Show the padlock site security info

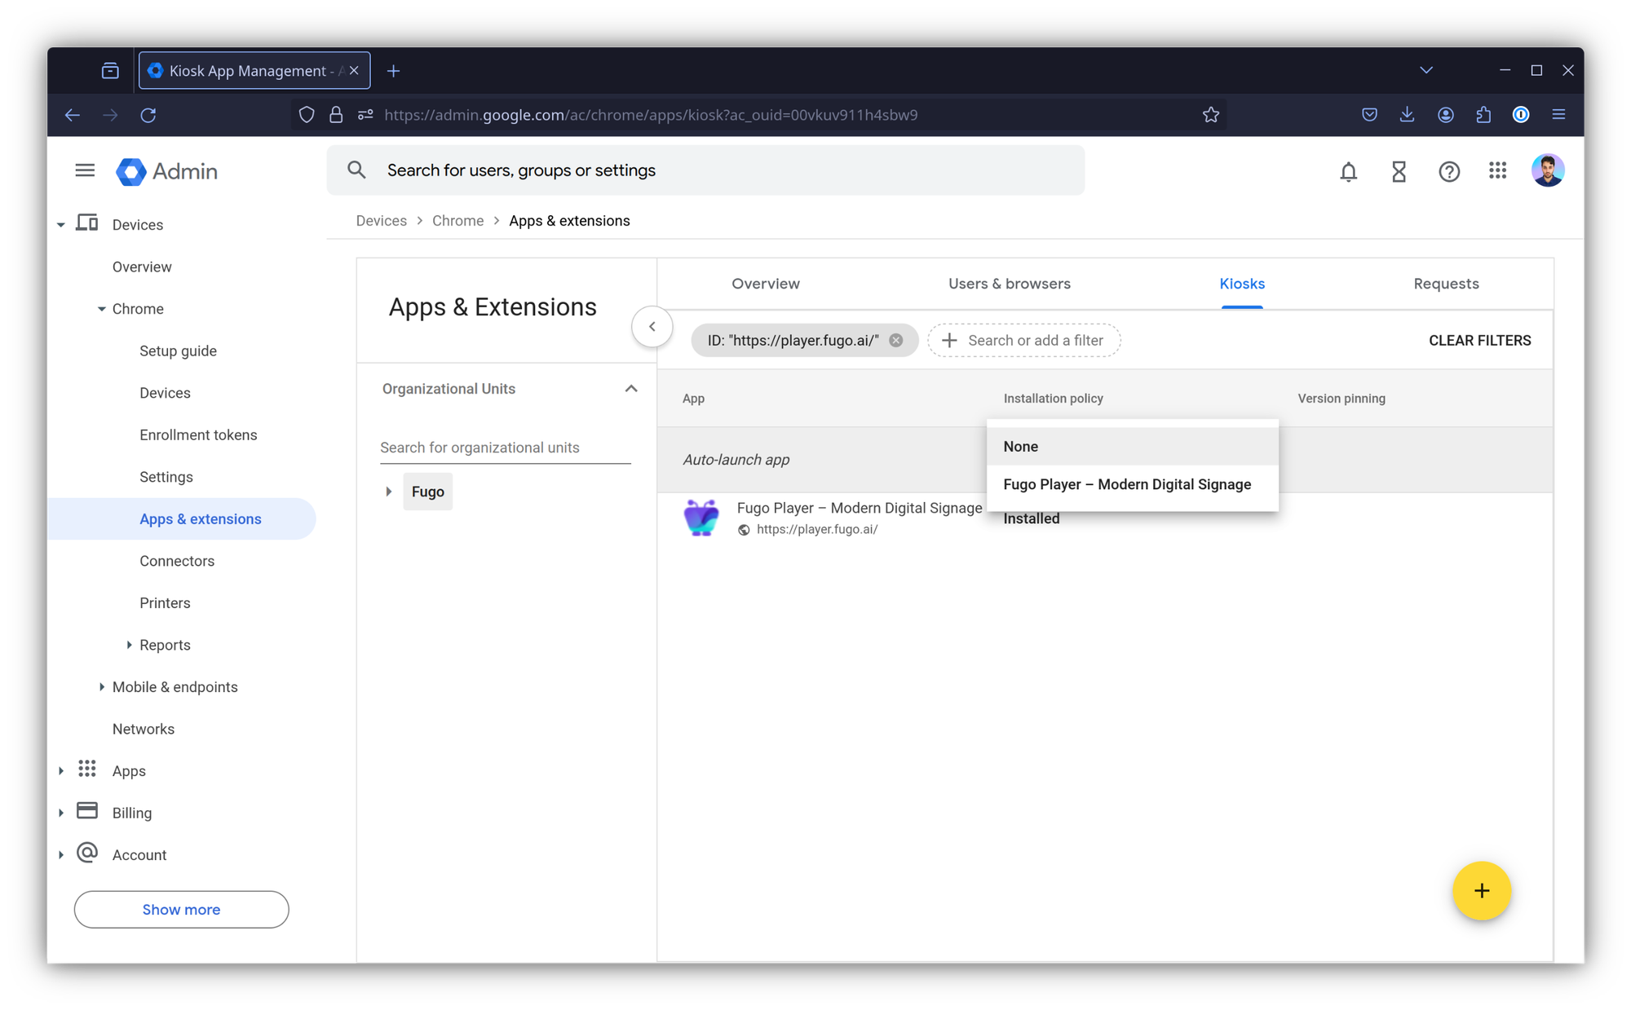tap(336, 115)
